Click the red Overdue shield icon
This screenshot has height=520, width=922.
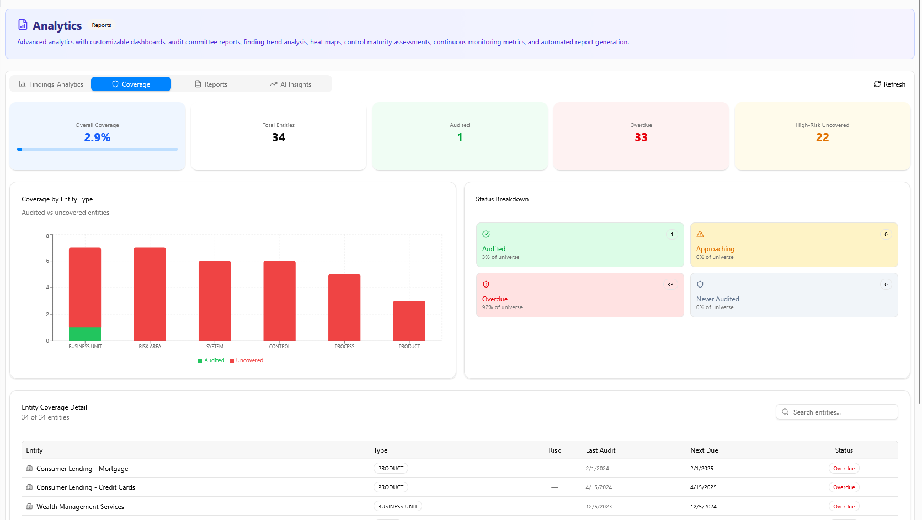tap(486, 284)
